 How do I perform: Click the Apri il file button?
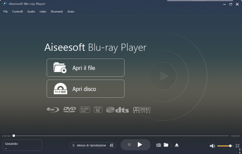click(x=85, y=68)
